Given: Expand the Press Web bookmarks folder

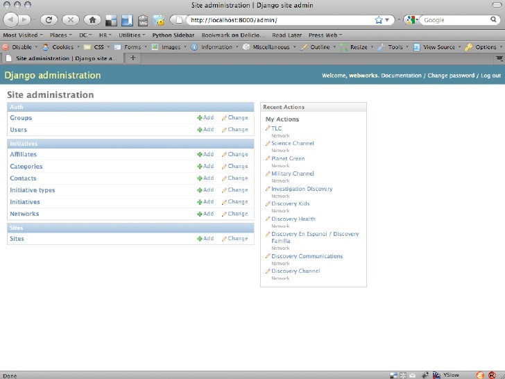Looking at the screenshot, I should tap(325, 35).
